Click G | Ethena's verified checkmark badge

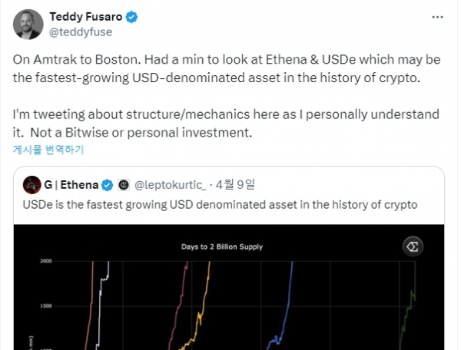[107, 185]
